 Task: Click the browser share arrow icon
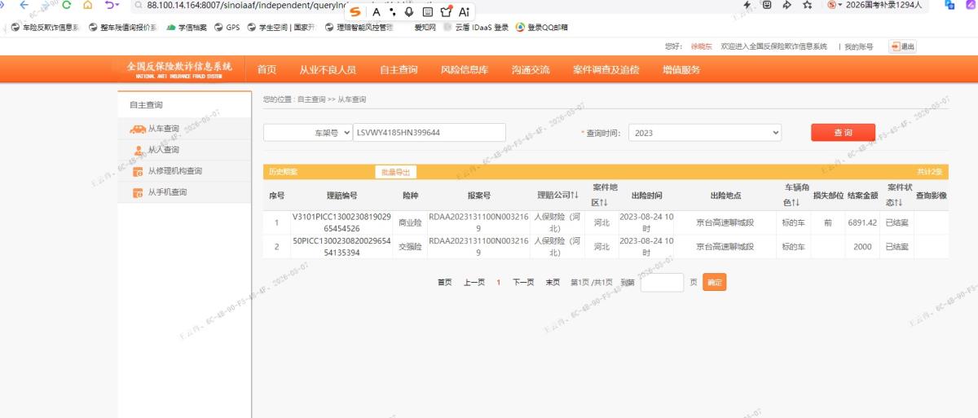tap(786, 5)
